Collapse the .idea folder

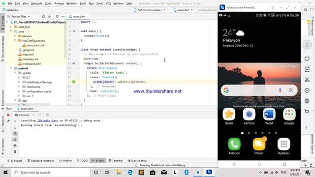point(11,31)
